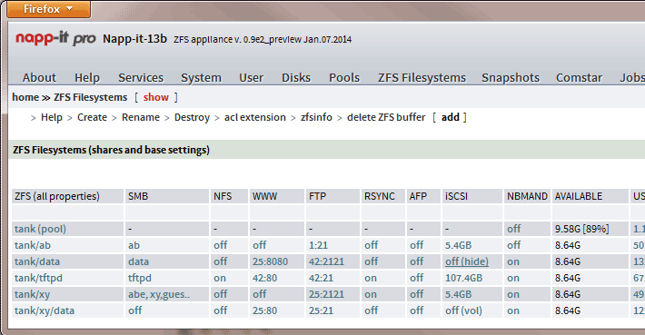The image size is (645, 335).
Task: Click WWW value 25:8080 for tank/data
Action: [x=270, y=261]
